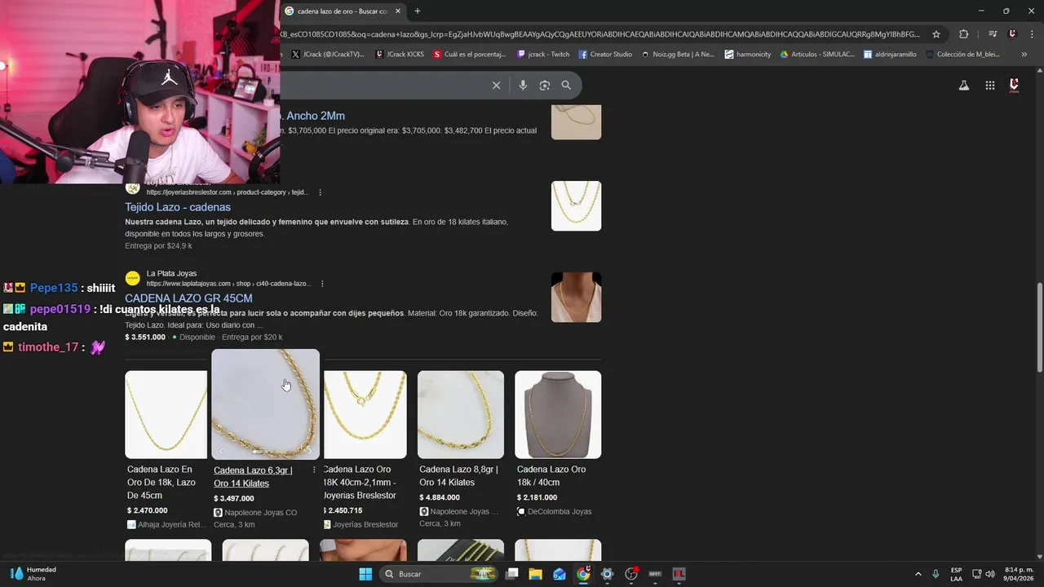Open Ancho 2Mm result thumbnail
1044x587 pixels.
tap(576, 121)
